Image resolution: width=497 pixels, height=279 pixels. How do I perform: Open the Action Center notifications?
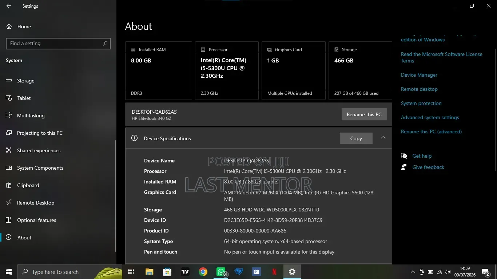click(x=486, y=272)
